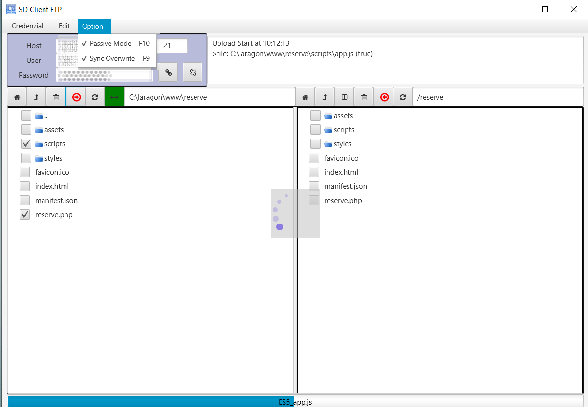Image resolution: width=588 pixels, height=407 pixels.
Task: Uncheck local reserve.php checkbox
Action: (x=25, y=215)
